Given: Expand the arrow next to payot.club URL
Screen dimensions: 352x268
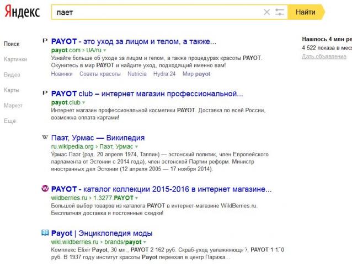Looking at the screenshot, I should tap(84, 102).
